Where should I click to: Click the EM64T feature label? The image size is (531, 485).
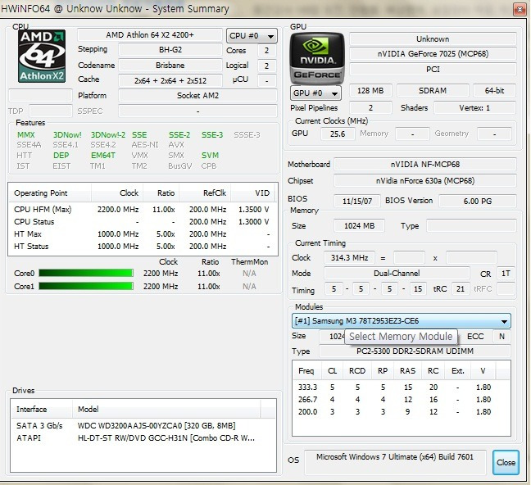(x=103, y=156)
